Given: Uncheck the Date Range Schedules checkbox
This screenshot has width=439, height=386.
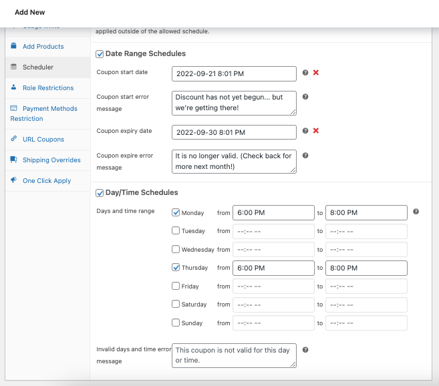Looking at the screenshot, I should coord(100,54).
